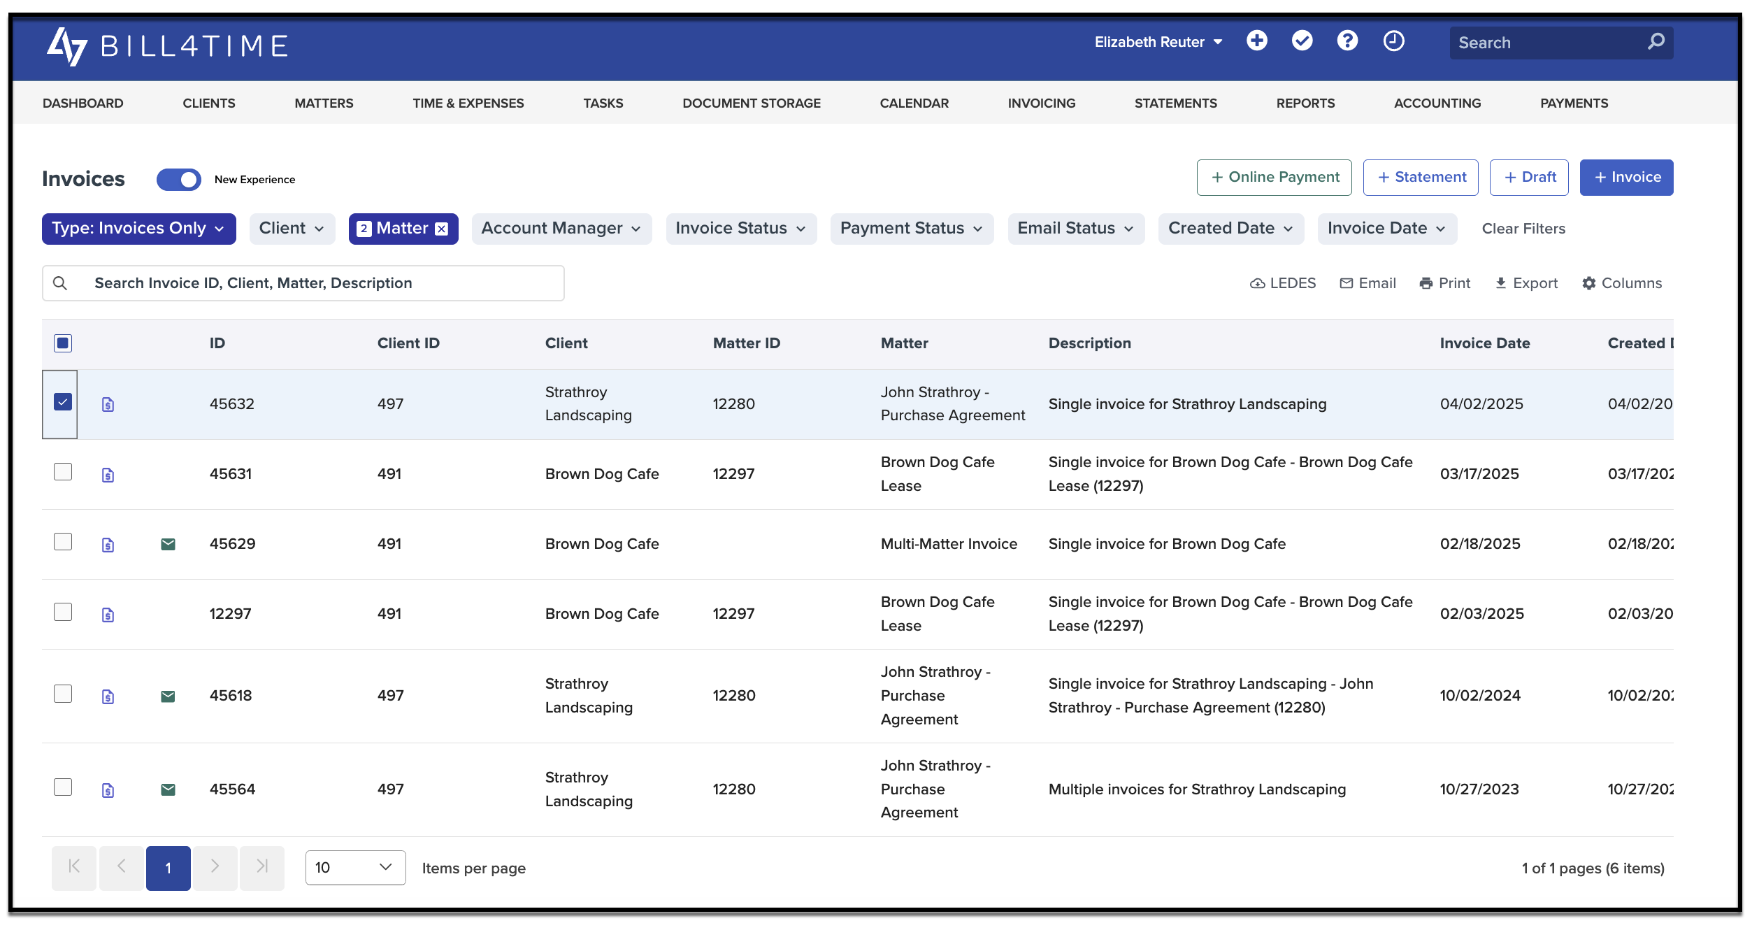The width and height of the screenshot is (1759, 930).
Task: Open the Reports menu
Action: 1305,103
